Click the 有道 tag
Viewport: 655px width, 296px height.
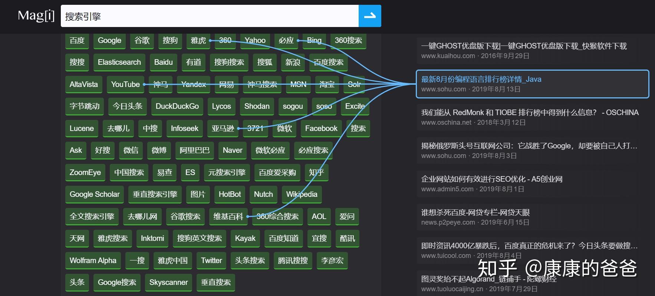(194, 63)
